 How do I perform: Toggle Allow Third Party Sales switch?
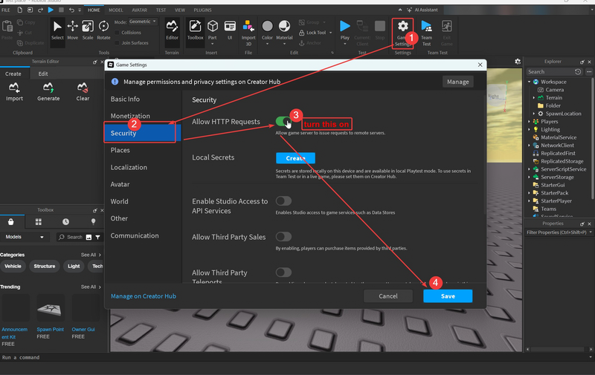click(x=283, y=237)
